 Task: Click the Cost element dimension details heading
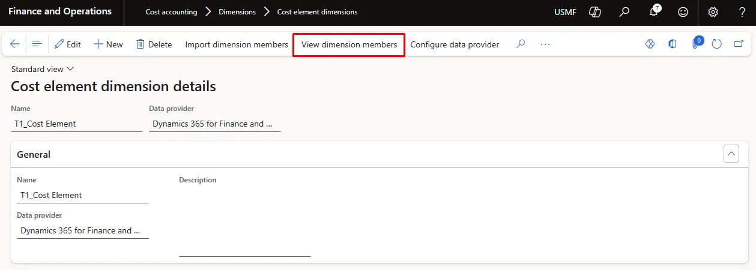113,86
